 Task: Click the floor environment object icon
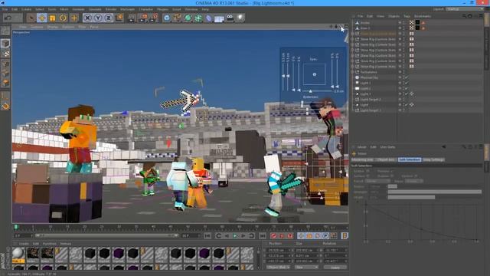[x=219, y=18]
